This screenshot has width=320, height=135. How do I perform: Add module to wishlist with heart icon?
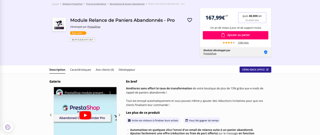coord(190,20)
